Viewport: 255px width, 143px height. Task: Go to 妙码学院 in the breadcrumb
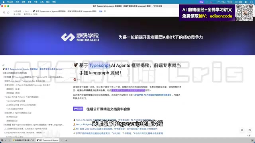(17, 12)
